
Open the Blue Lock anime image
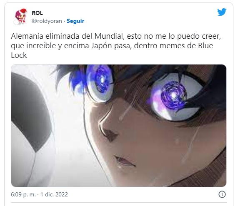coord(119,126)
